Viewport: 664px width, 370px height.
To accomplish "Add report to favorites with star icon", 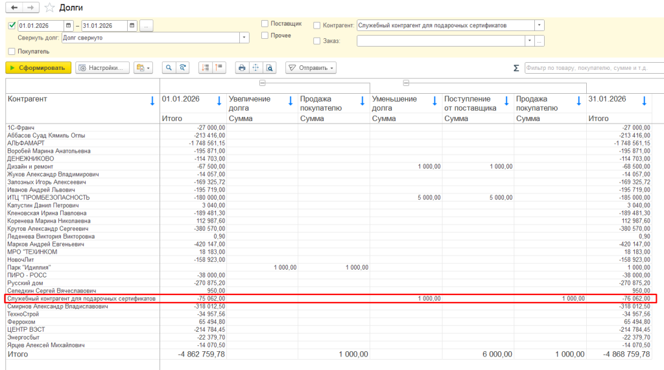I will (x=49, y=8).
